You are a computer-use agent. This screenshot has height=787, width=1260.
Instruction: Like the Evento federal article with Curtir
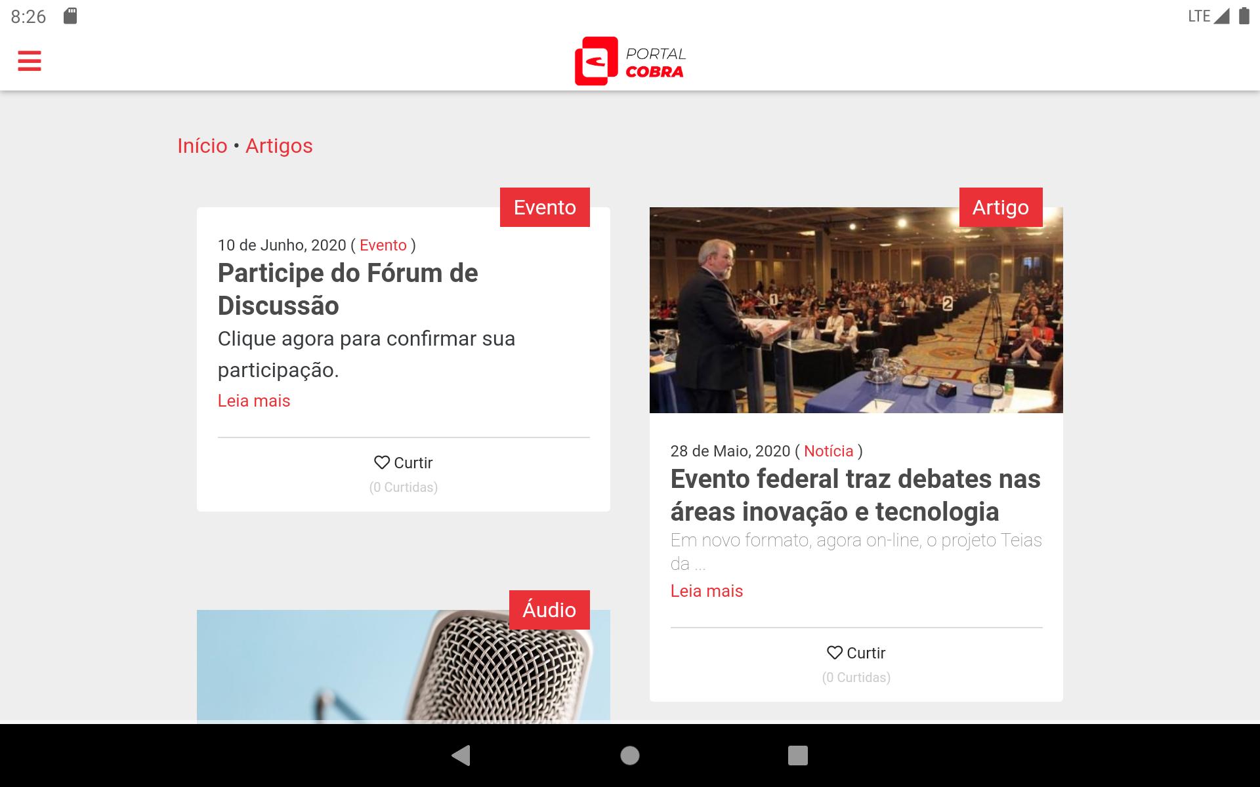[x=856, y=653]
